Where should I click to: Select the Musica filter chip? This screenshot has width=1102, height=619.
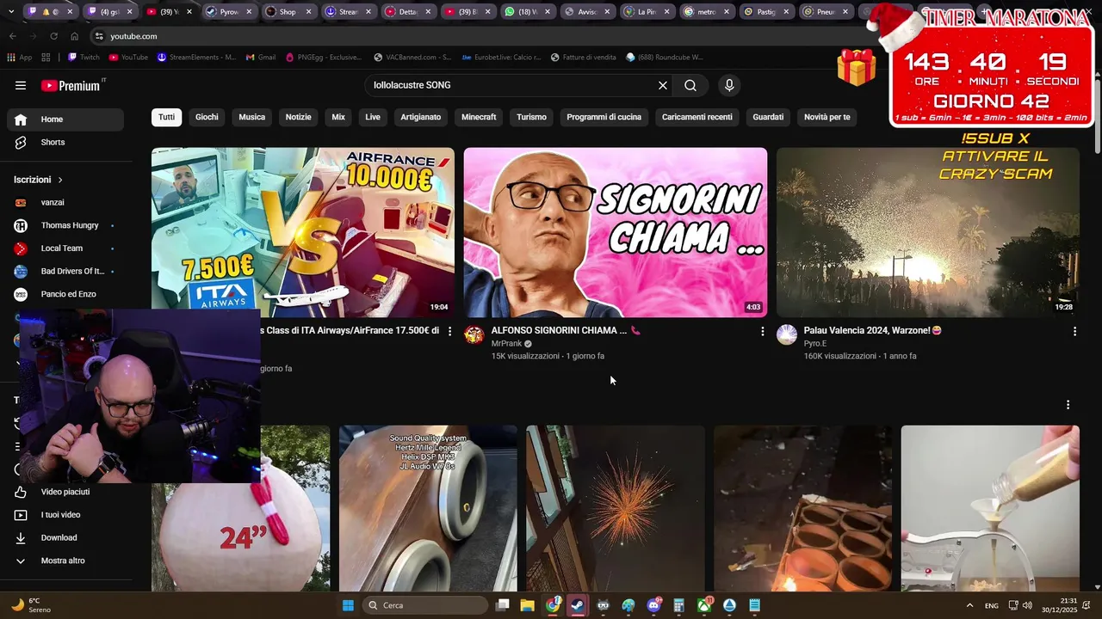pyautogui.click(x=252, y=117)
